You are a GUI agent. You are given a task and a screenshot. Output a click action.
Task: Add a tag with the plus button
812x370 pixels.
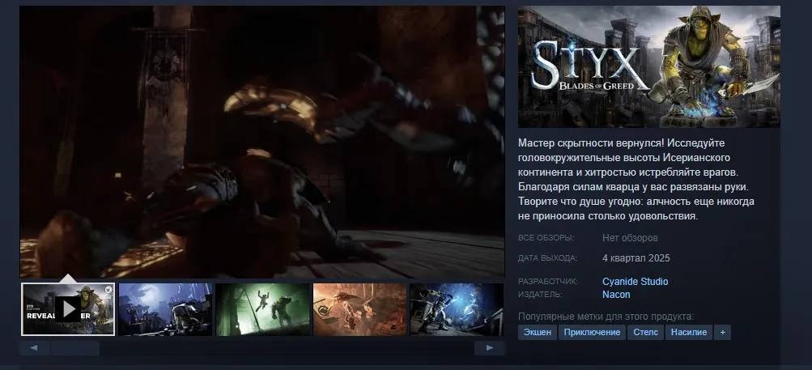tap(722, 332)
